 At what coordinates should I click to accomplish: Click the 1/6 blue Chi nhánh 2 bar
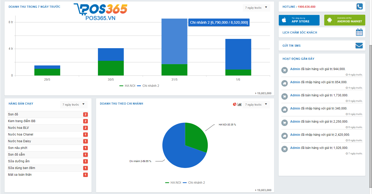point(238,54)
